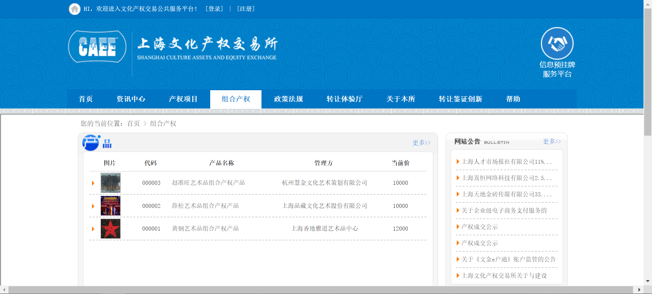
Task: Open notice 关于企业级电子商务支付服务的
Action: [504, 211]
